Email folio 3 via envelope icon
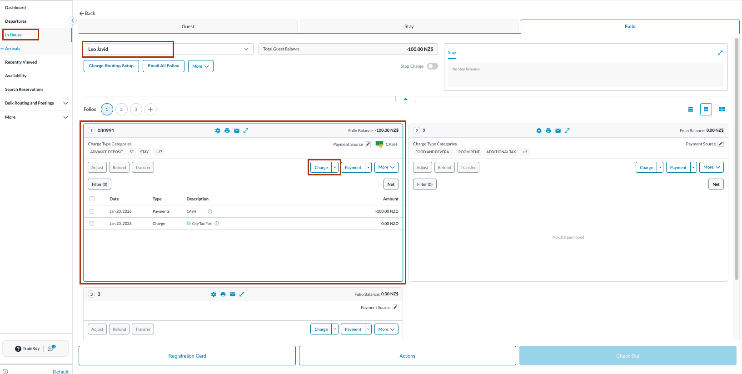This screenshot has width=742, height=374. click(233, 294)
